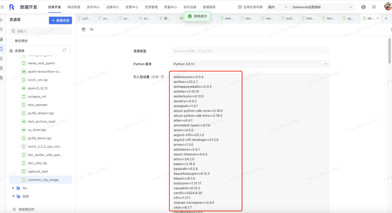
Task: Click the 全局任务列表 list icon
Action: point(240,7)
